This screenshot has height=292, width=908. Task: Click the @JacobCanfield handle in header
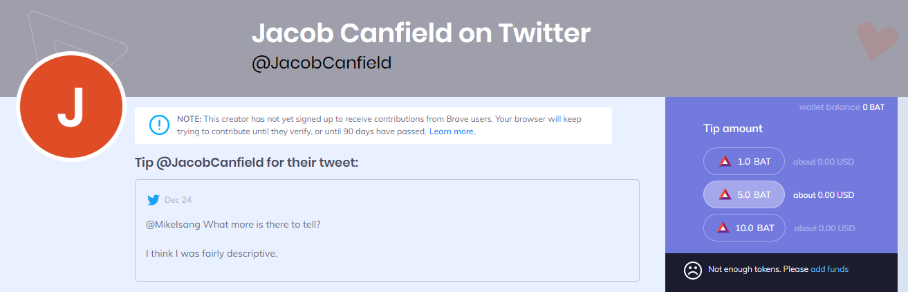[322, 63]
